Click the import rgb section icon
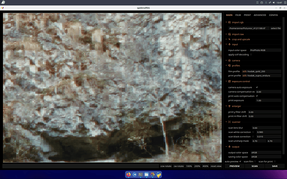 229,22
